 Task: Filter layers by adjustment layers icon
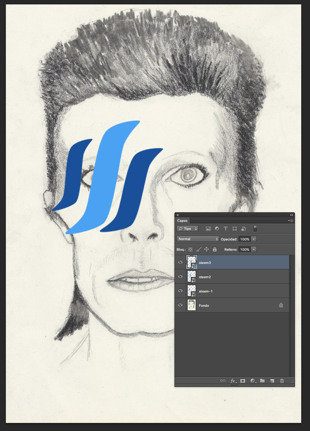pyautogui.click(x=217, y=228)
